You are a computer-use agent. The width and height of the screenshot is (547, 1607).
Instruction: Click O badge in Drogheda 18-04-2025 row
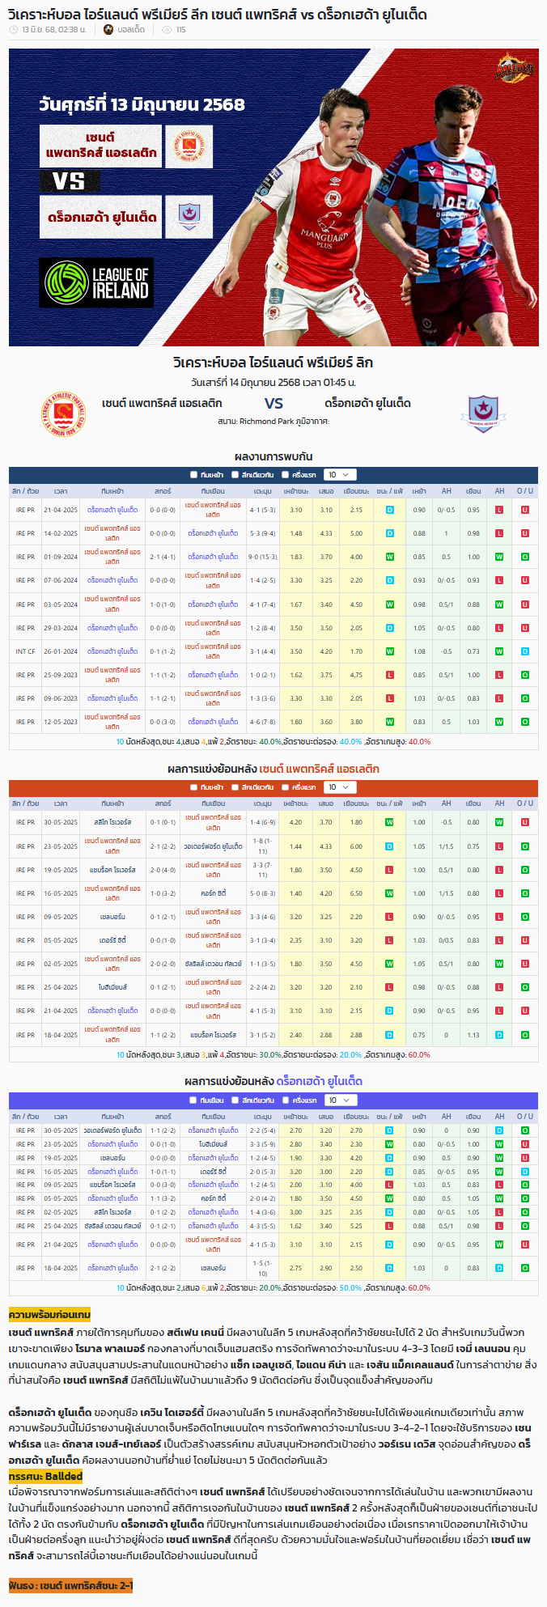click(x=525, y=1268)
